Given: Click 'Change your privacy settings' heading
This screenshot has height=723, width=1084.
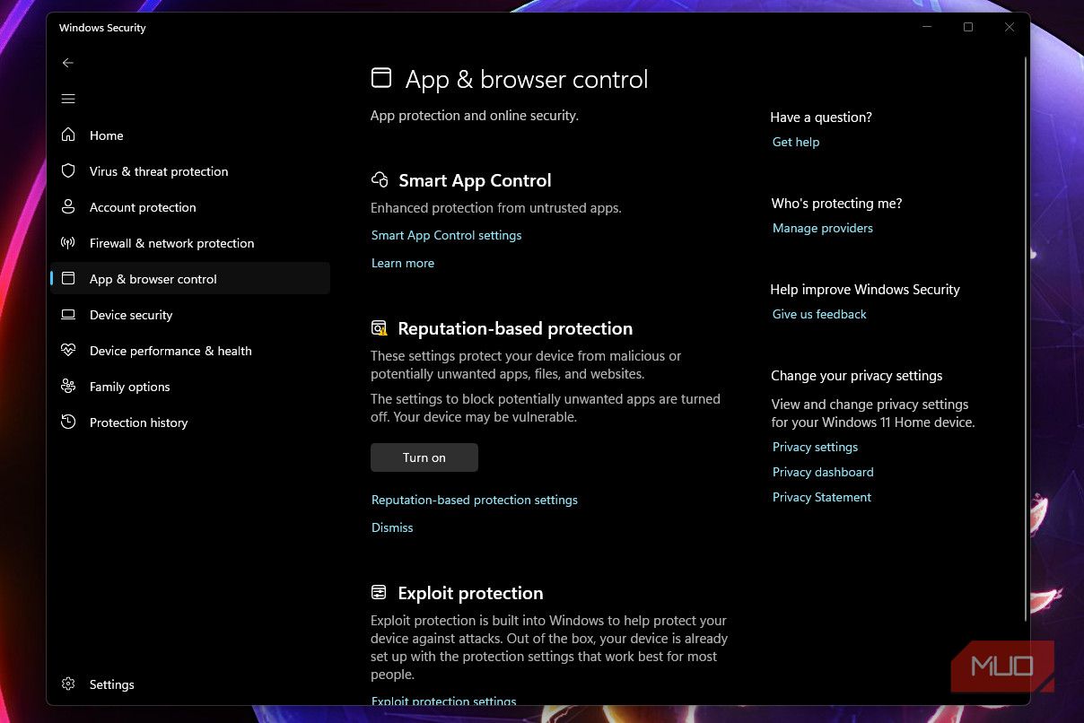Looking at the screenshot, I should (857, 375).
